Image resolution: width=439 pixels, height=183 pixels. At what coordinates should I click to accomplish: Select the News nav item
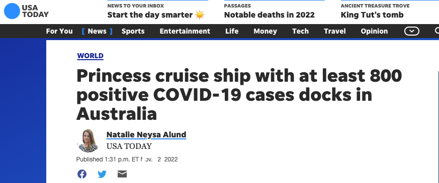pyautogui.click(x=97, y=31)
